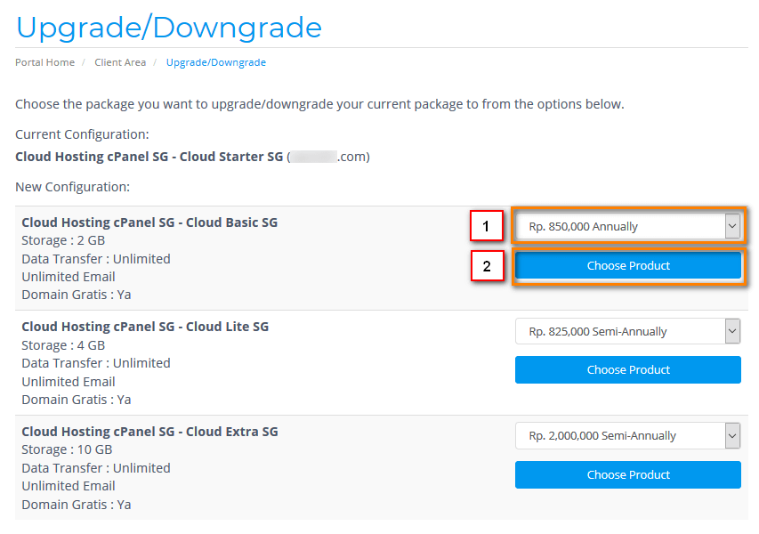Open the Portal Home breadcrumb link

click(x=43, y=62)
